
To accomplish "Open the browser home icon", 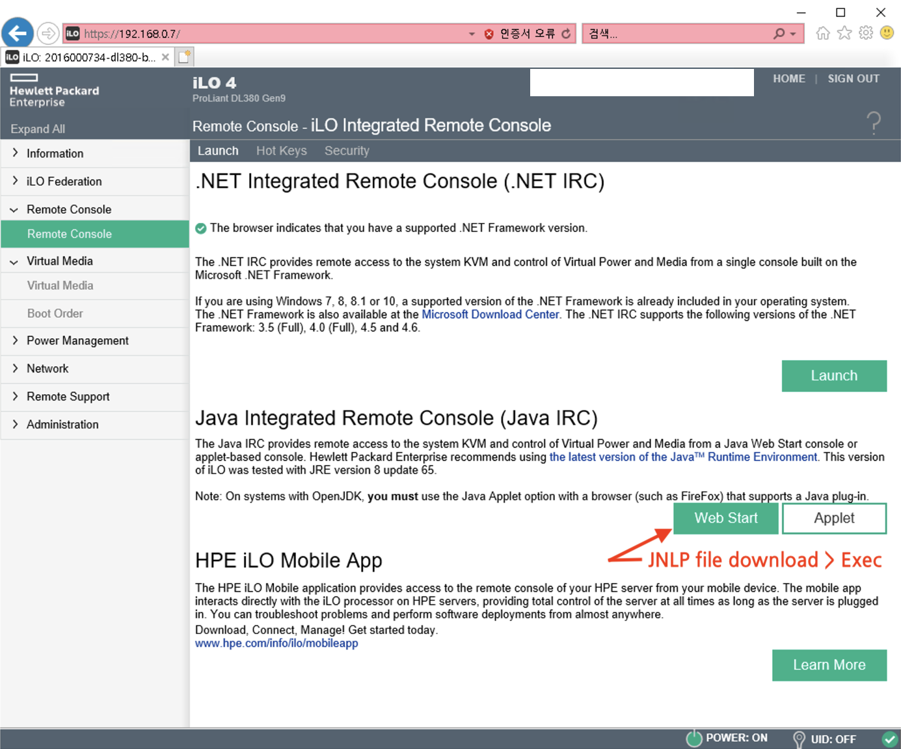I will [823, 33].
